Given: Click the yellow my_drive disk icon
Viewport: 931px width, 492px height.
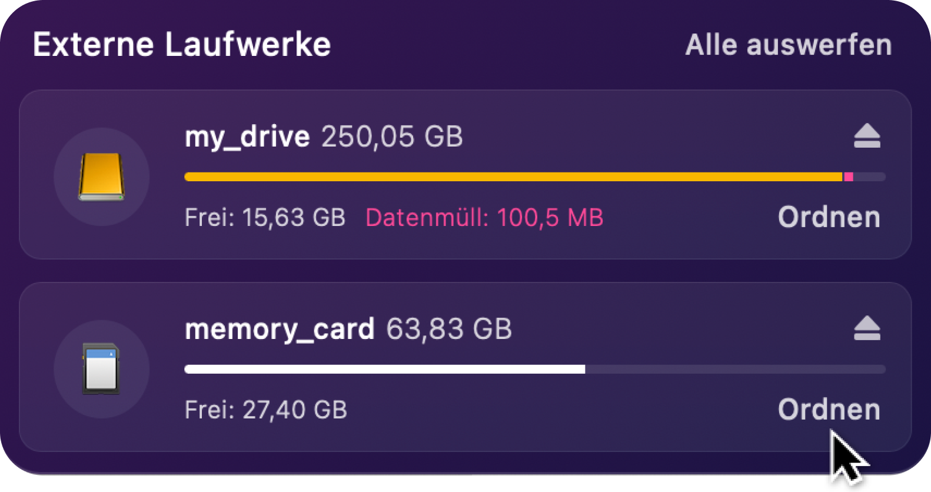Looking at the screenshot, I should coord(101,177).
